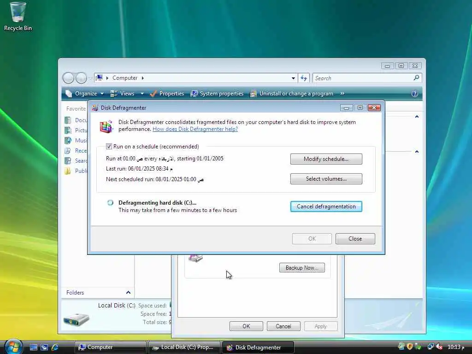Click the Music favorite link icon

coord(68,141)
